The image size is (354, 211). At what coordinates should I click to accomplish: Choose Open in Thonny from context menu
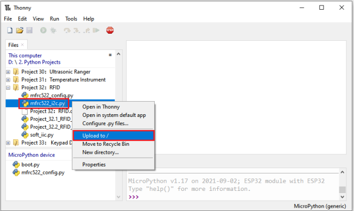(x=114, y=107)
